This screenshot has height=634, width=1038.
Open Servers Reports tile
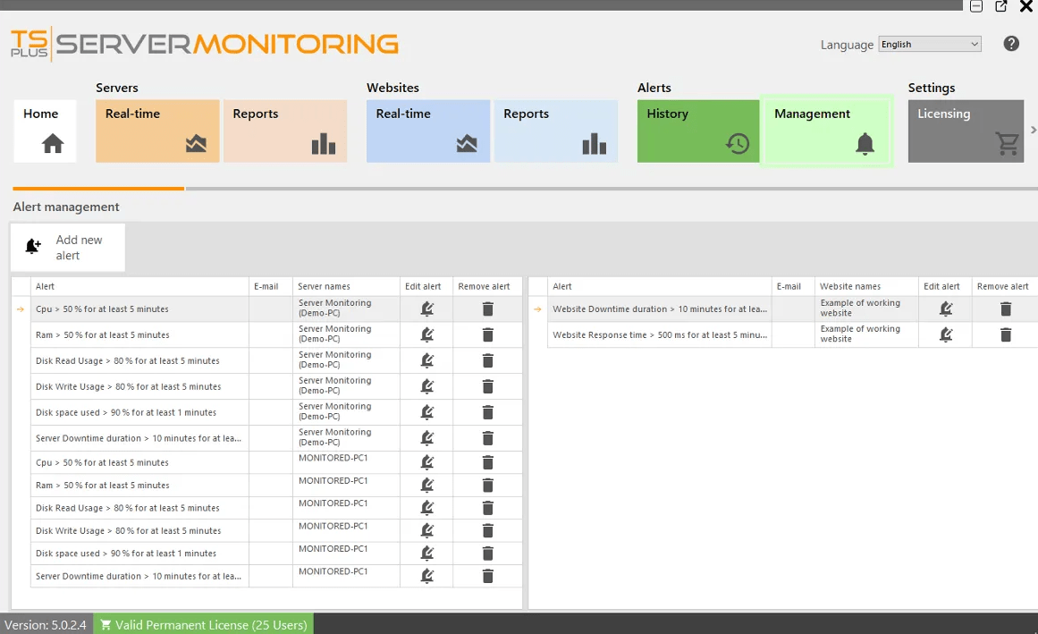click(x=285, y=131)
